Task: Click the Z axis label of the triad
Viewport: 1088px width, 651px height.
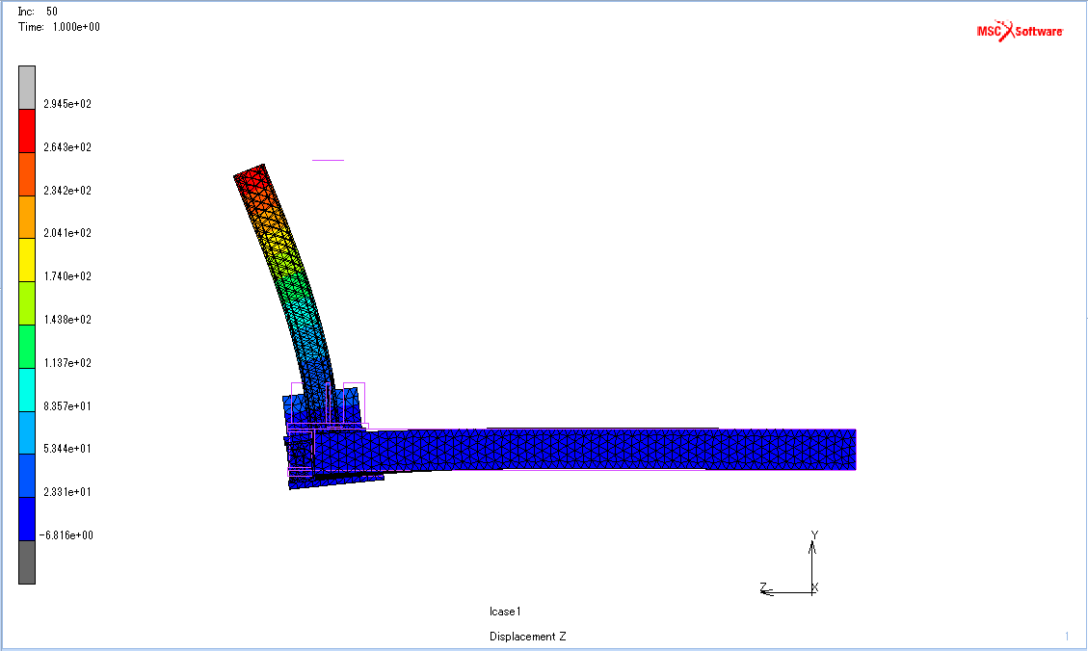Action: (x=763, y=587)
